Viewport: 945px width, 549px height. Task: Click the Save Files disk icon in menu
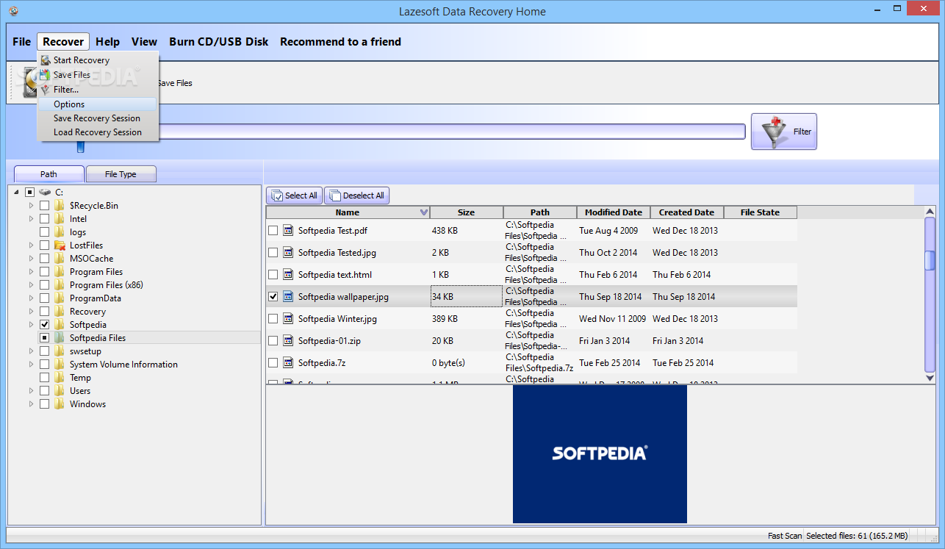tap(46, 75)
